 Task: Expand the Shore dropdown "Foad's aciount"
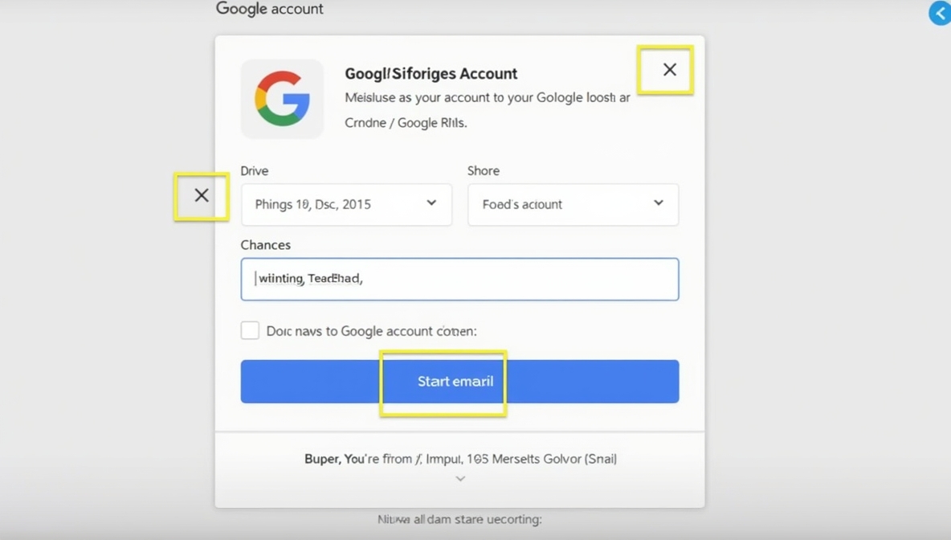(x=573, y=204)
